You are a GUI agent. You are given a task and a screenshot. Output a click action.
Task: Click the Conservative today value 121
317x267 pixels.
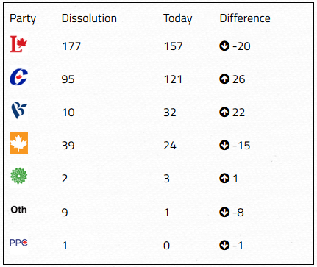click(173, 79)
